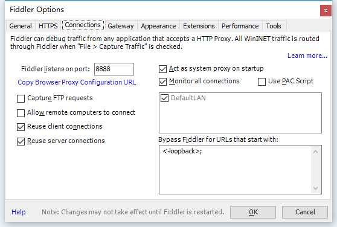Select the Tools tab
The image size is (337, 227).
coord(274,26)
